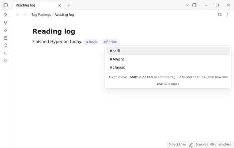
Task: Expand the tab list chevron
Action: click(x=187, y=5)
